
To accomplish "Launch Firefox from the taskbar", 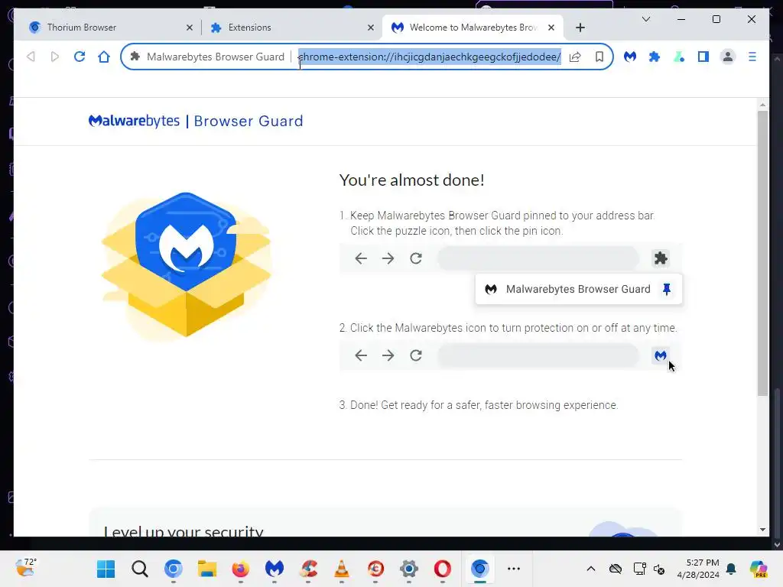I will 241,569.
